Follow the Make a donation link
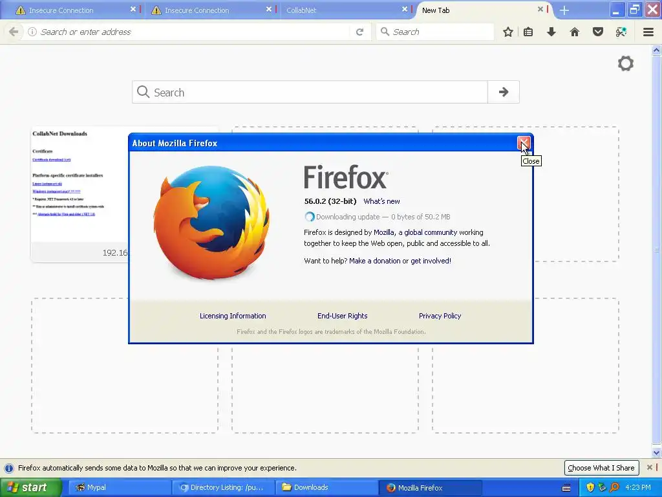This screenshot has width=662, height=497. click(x=374, y=261)
